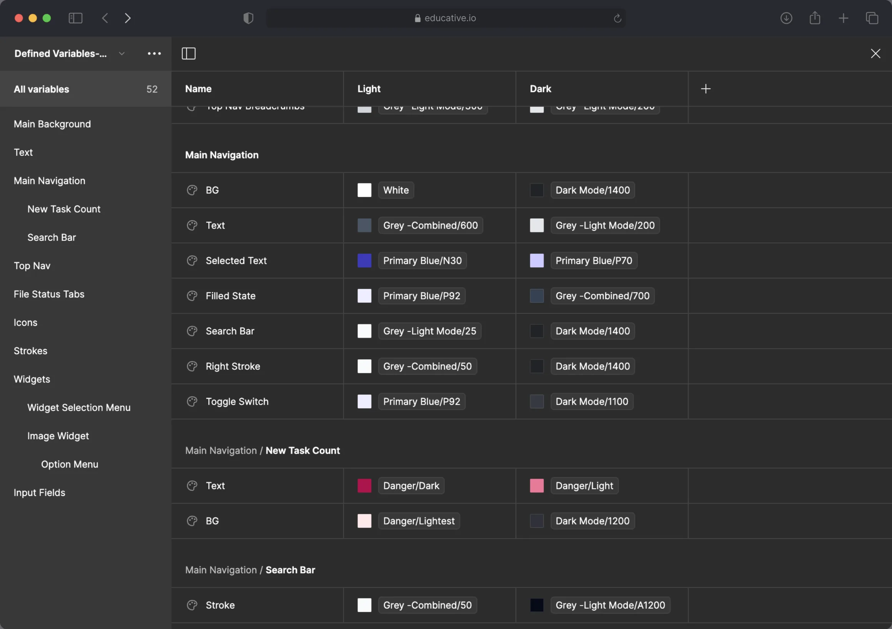Click the Primary Blue/N30 color swatch
Screen dimensions: 892x629
click(364, 261)
